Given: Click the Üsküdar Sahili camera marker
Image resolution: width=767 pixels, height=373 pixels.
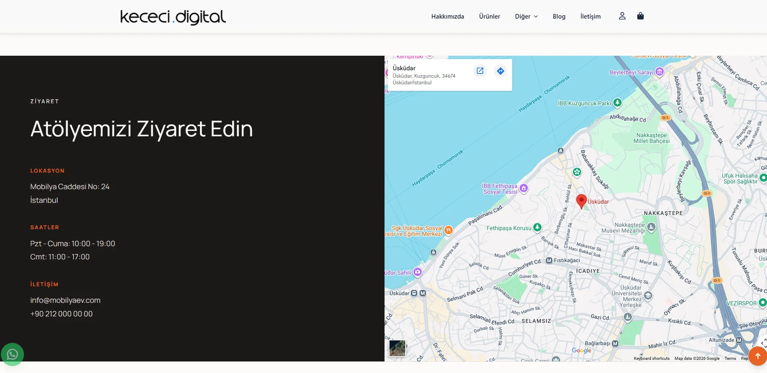Looking at the screenshot, I should coord(418,272).
